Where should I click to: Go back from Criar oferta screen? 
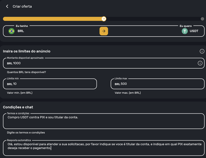pyautogui.click(x=7, y=6)
